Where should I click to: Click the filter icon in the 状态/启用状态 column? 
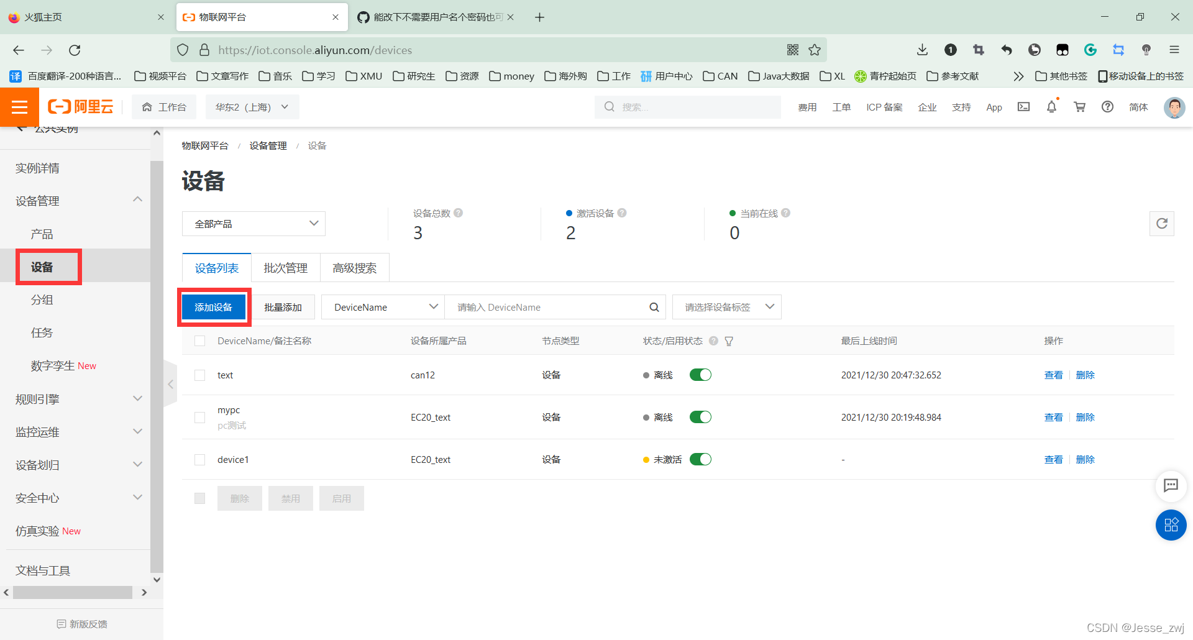[x=729, y=341]
